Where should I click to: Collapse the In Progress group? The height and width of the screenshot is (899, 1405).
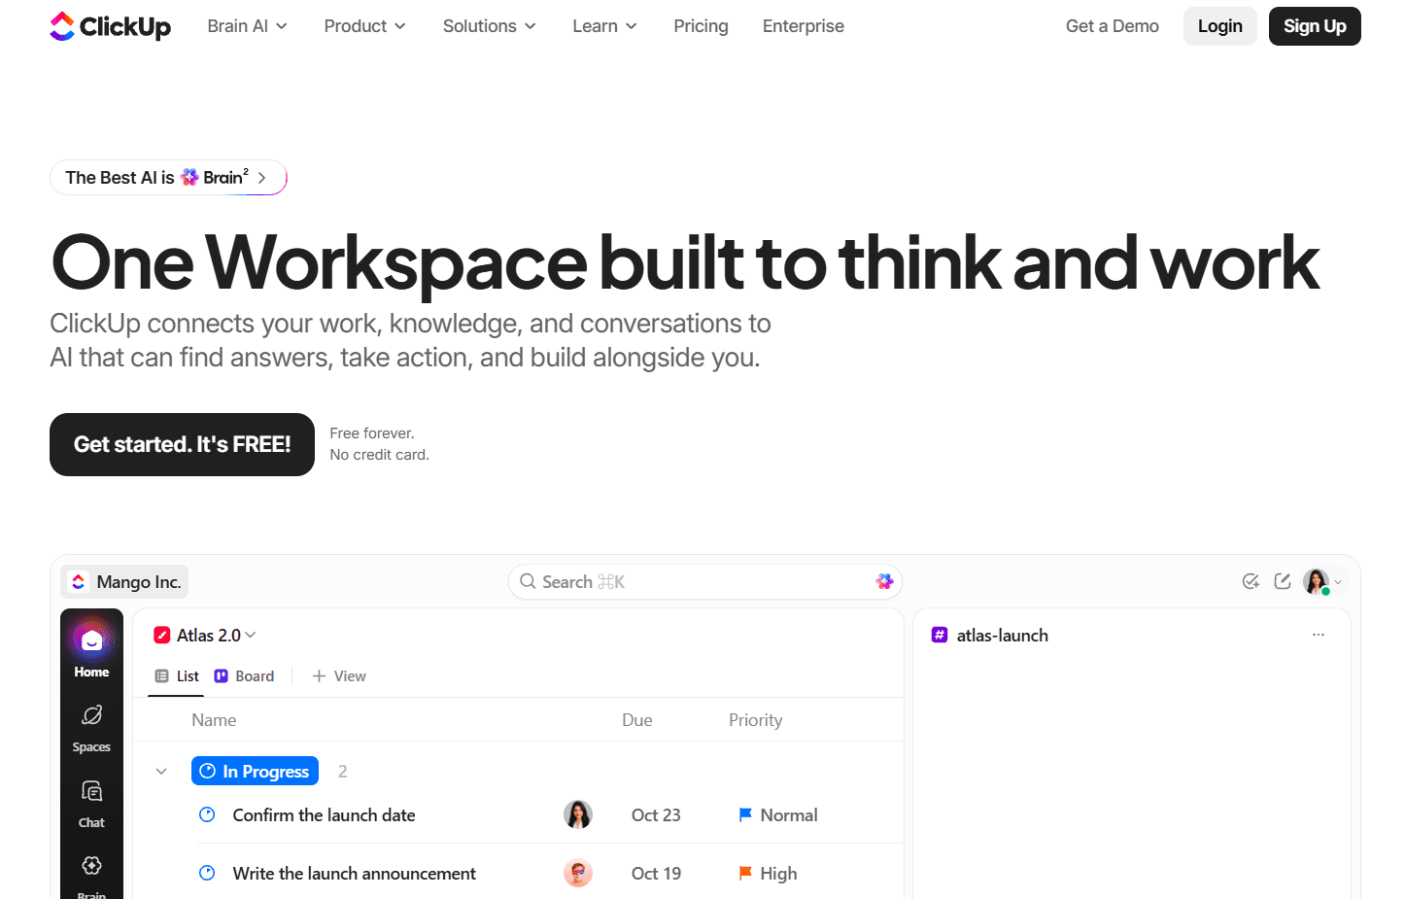coord(161,772)
